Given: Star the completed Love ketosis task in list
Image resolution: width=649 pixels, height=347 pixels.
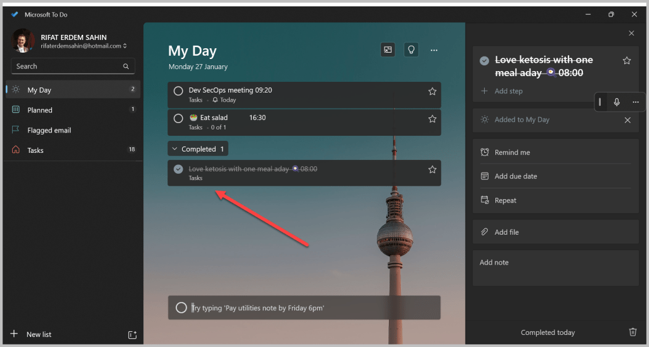Looking at the screenshot, I should 432,169.
